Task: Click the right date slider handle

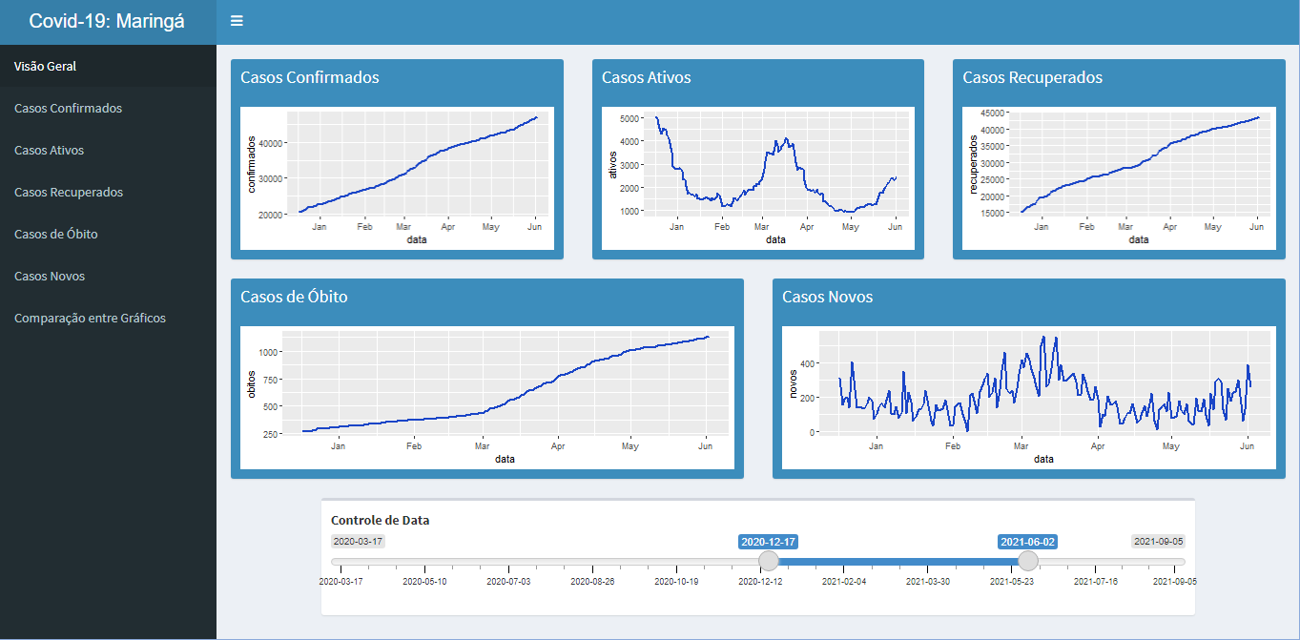Action: [1027, 561]
